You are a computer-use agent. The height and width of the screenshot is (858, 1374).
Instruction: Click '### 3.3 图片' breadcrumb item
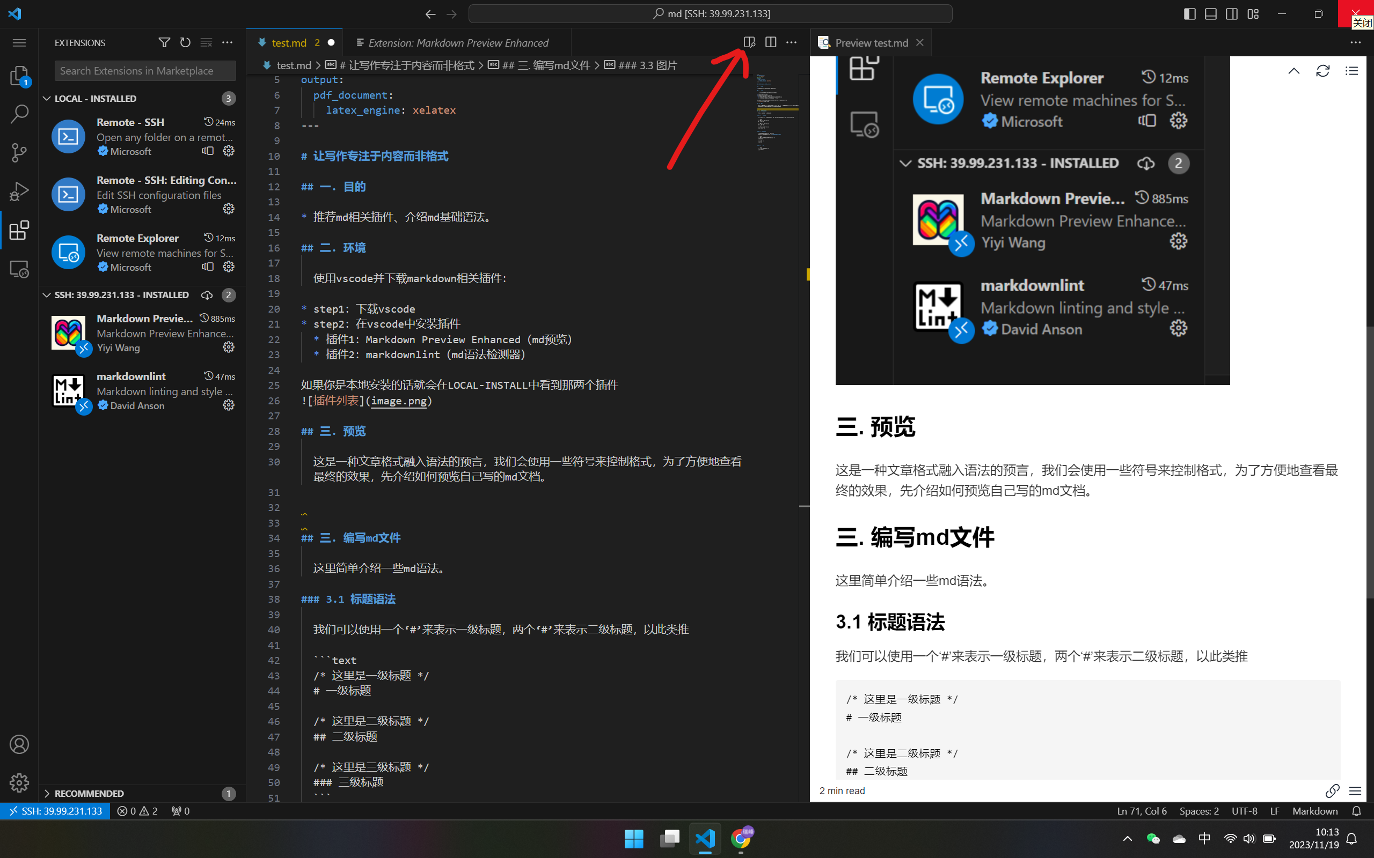[640, 66]
